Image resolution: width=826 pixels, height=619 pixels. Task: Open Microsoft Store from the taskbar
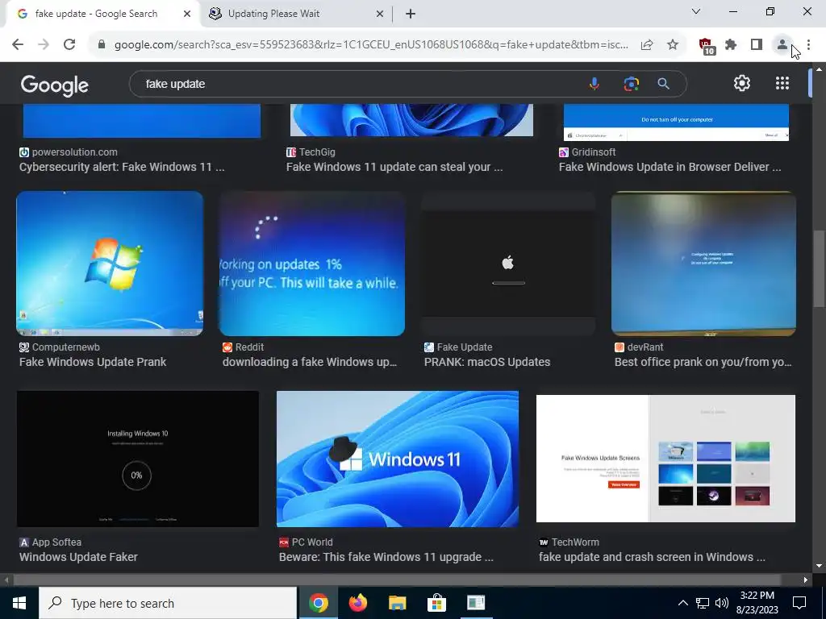436,603
